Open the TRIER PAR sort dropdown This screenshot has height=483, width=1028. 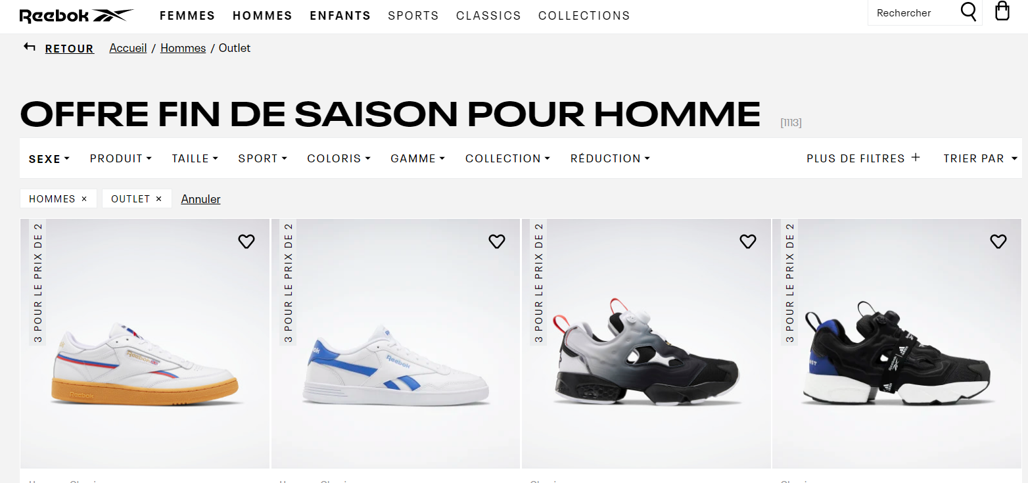click(x=980, y=158)
